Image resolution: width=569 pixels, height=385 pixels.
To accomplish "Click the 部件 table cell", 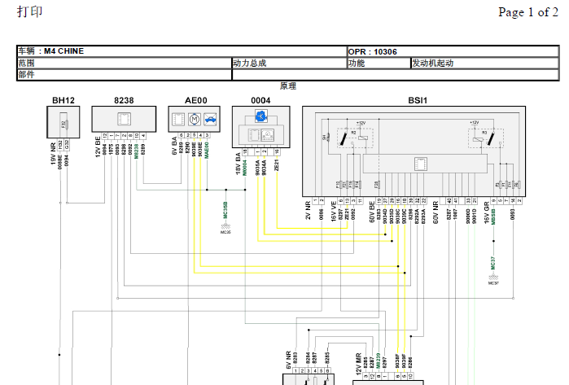I will [x=124, y=75].
